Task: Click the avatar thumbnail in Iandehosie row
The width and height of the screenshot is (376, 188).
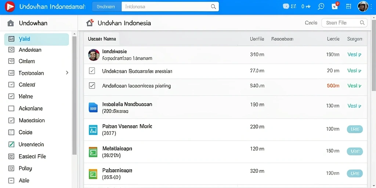Action: click(94, 55)
